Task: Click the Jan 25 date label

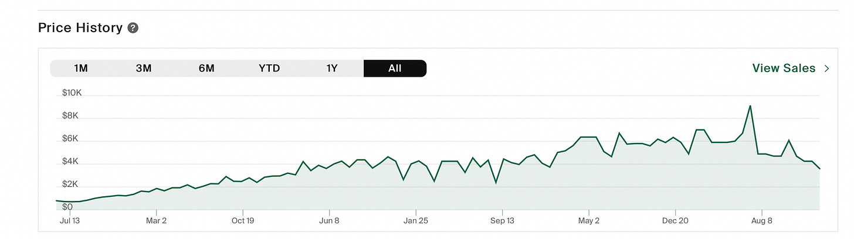Action: (x=416, y=221)
